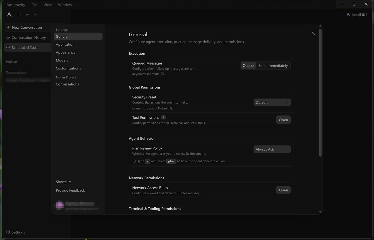
Task: Go back with the left arrow icon
Action: [27, 14]
